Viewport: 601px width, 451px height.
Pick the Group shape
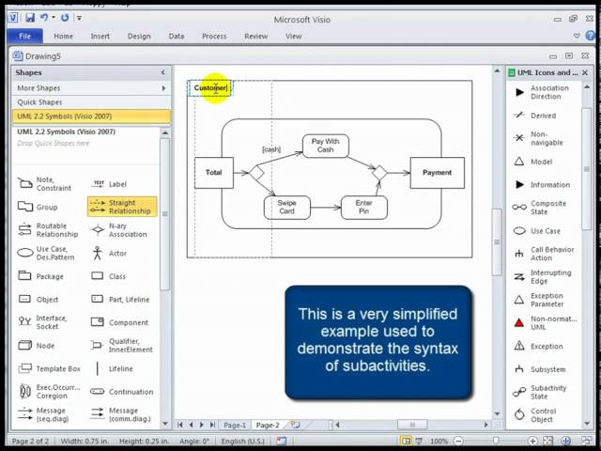tap(38, 207)
